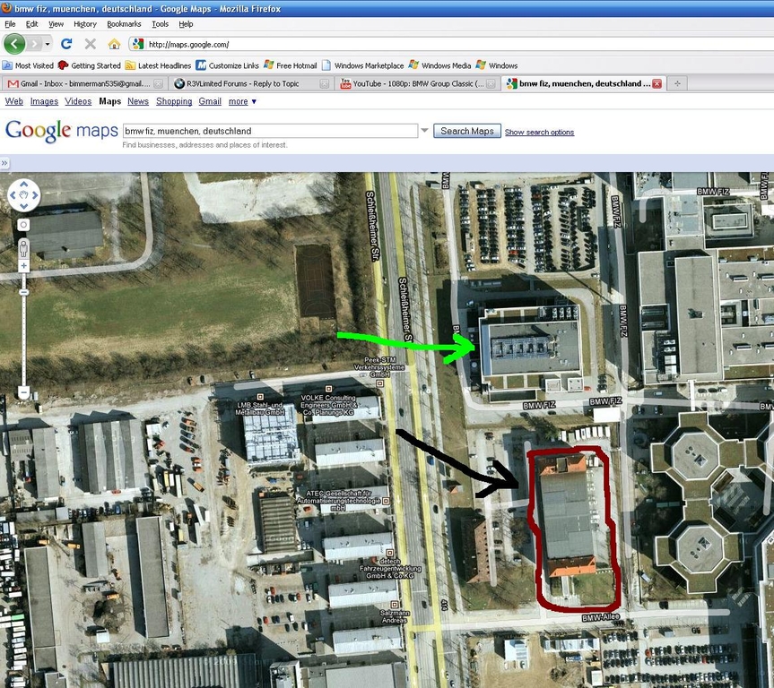Viewport: 774px width, 688px height.
Task: Click the ATEC Gesellschaft business marker
Action: [x=386, y=501]
